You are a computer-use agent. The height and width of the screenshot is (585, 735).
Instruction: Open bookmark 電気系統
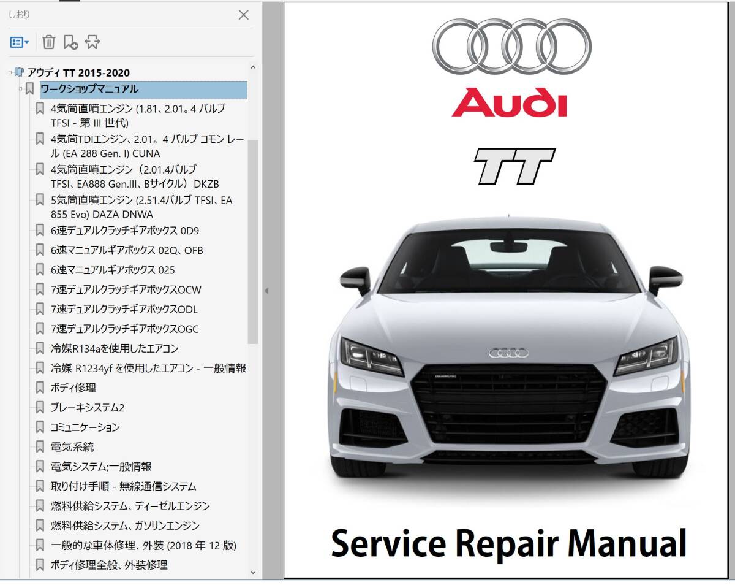72,447
